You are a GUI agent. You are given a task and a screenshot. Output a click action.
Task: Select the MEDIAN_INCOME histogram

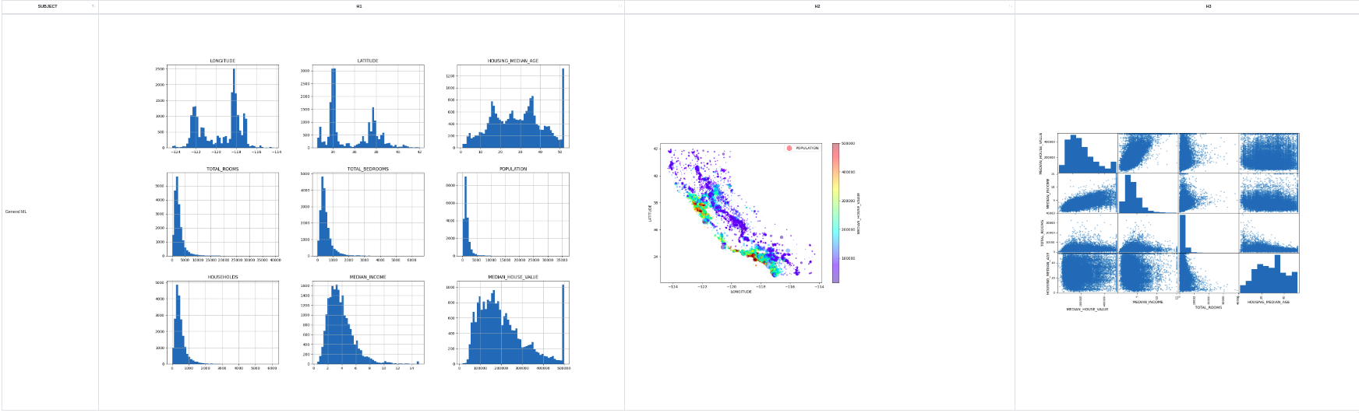click(368, 323)
